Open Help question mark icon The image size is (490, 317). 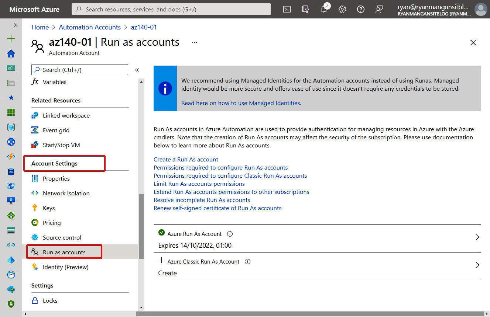click(x=361, y=10)
